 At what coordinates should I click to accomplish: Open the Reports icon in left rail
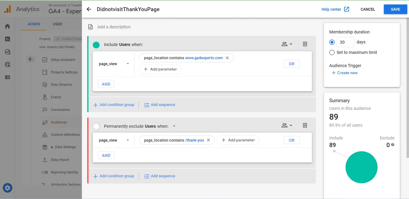pyautogui.click(x=7, y=39)
